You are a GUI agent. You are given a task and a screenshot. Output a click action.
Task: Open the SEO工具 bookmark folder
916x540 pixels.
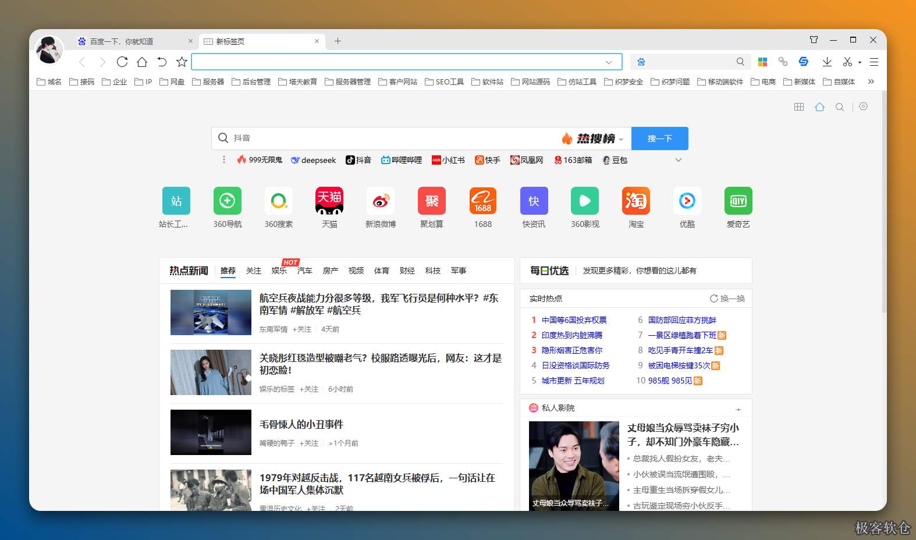[445, 81]
